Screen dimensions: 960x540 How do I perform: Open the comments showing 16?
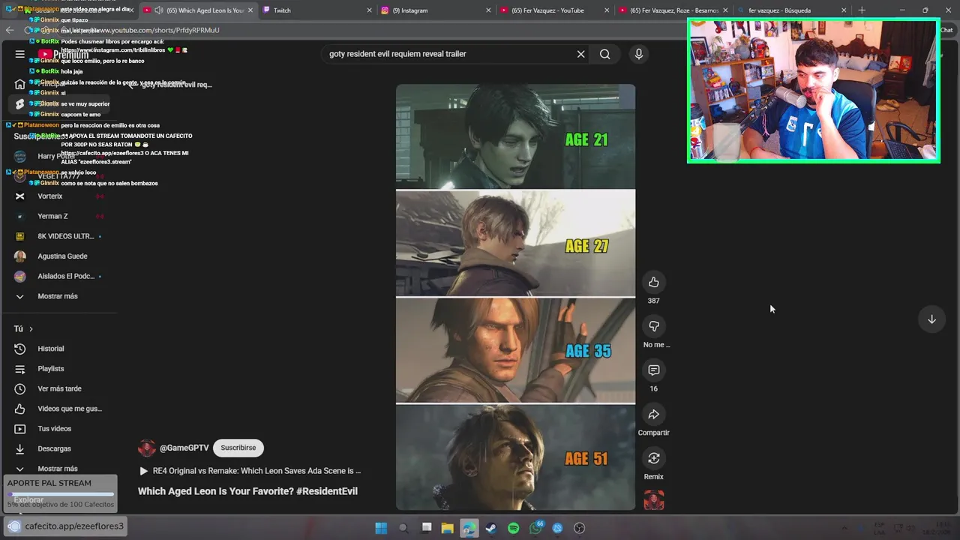pyautogui.click(x=654, y=370)
